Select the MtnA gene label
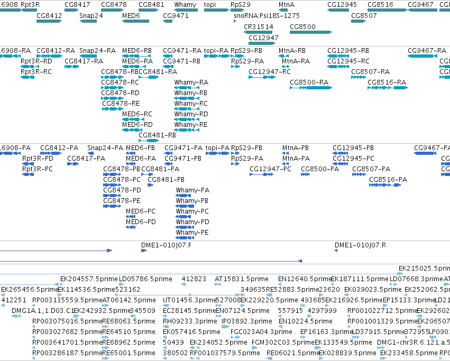The image size is (450, 361). pos(287,5)
